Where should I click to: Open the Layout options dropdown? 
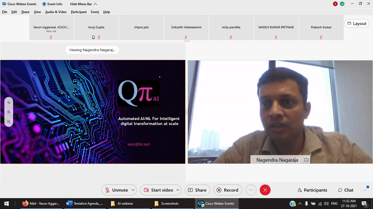click(x=356, y=24)
